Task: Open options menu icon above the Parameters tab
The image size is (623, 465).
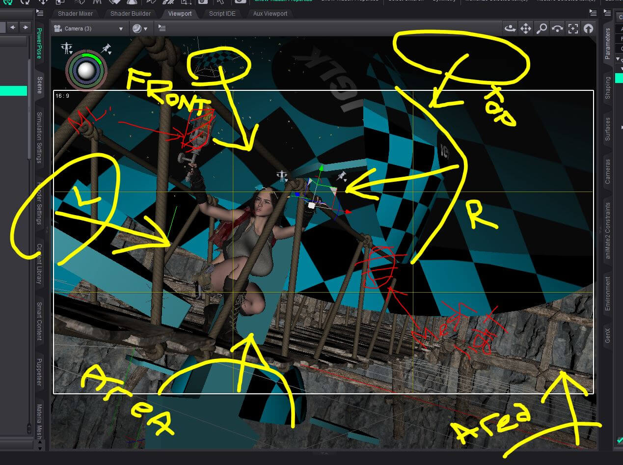Action: point(607,13)
